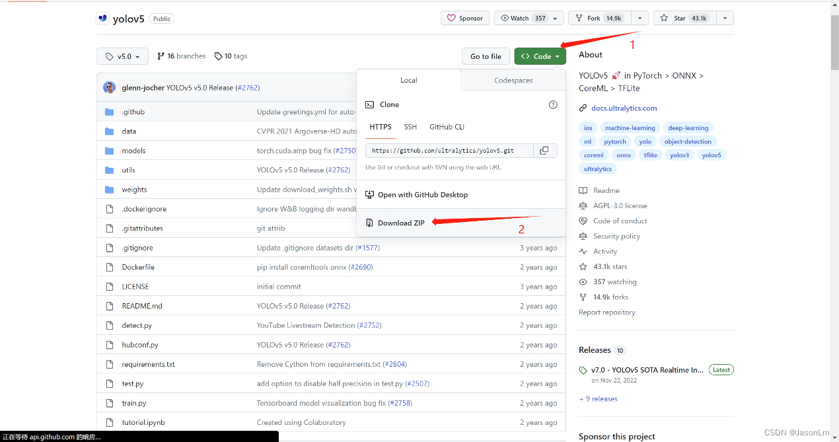Viewport: 839px width, 442px height.
Task: Open the 16 branches link
Action: click(x=182, y=56)
